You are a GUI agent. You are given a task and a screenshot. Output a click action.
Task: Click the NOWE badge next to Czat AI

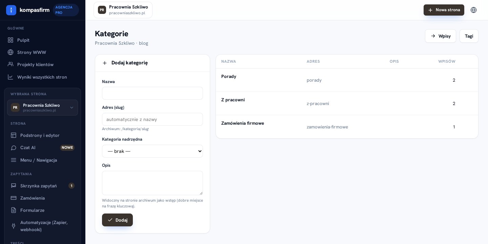pos(67,147)
